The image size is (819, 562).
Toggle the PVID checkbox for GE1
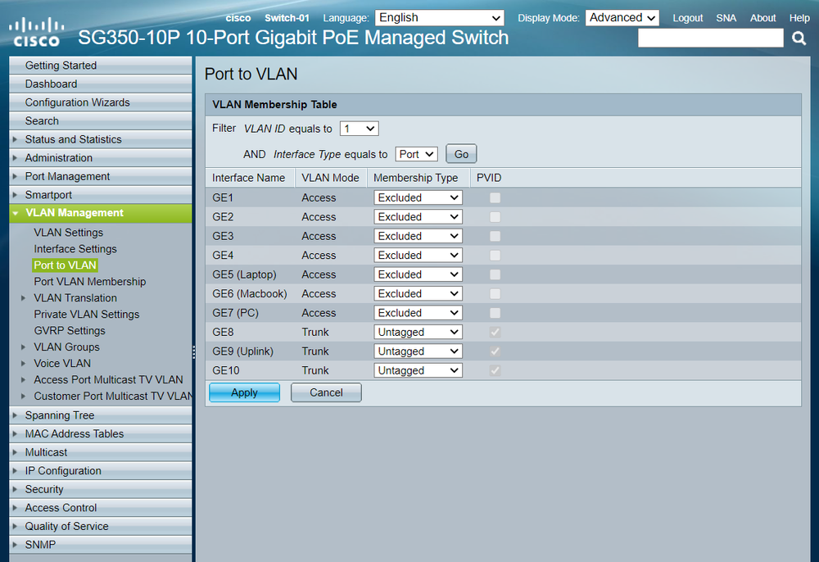tap(495, 198)
